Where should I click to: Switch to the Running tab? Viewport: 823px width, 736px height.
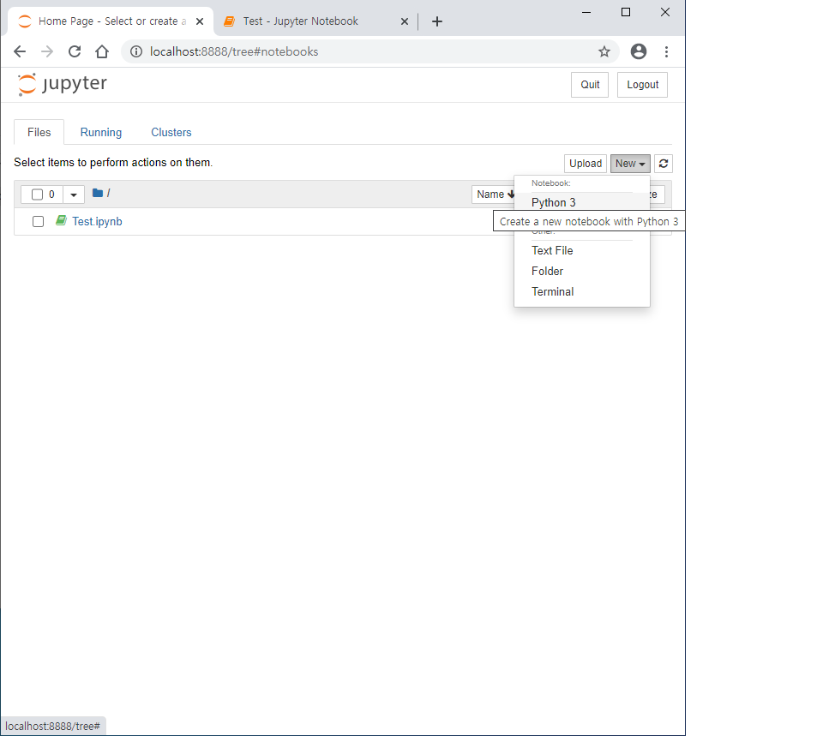101,132
